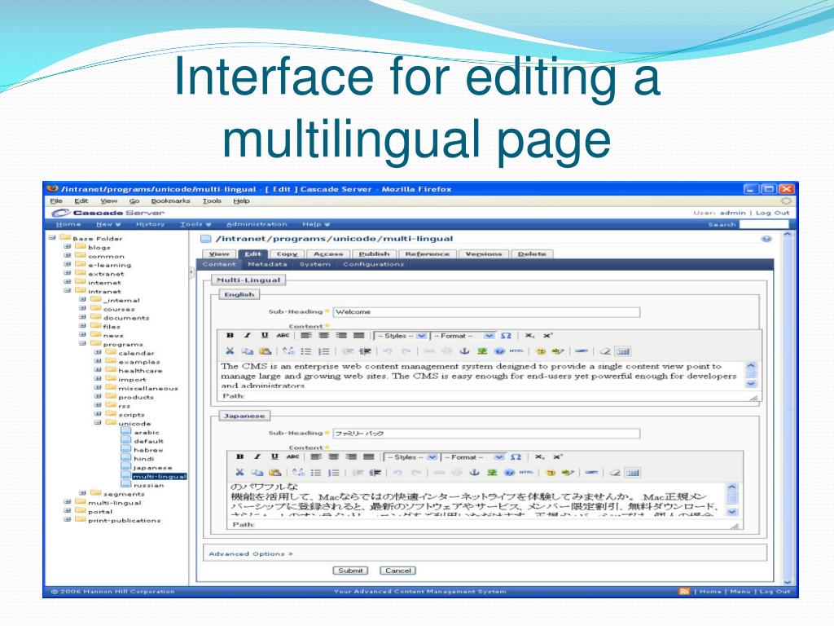Insert table in the Japanese editor
Screen dimensions: 834x626
click(x=633, y=473)
